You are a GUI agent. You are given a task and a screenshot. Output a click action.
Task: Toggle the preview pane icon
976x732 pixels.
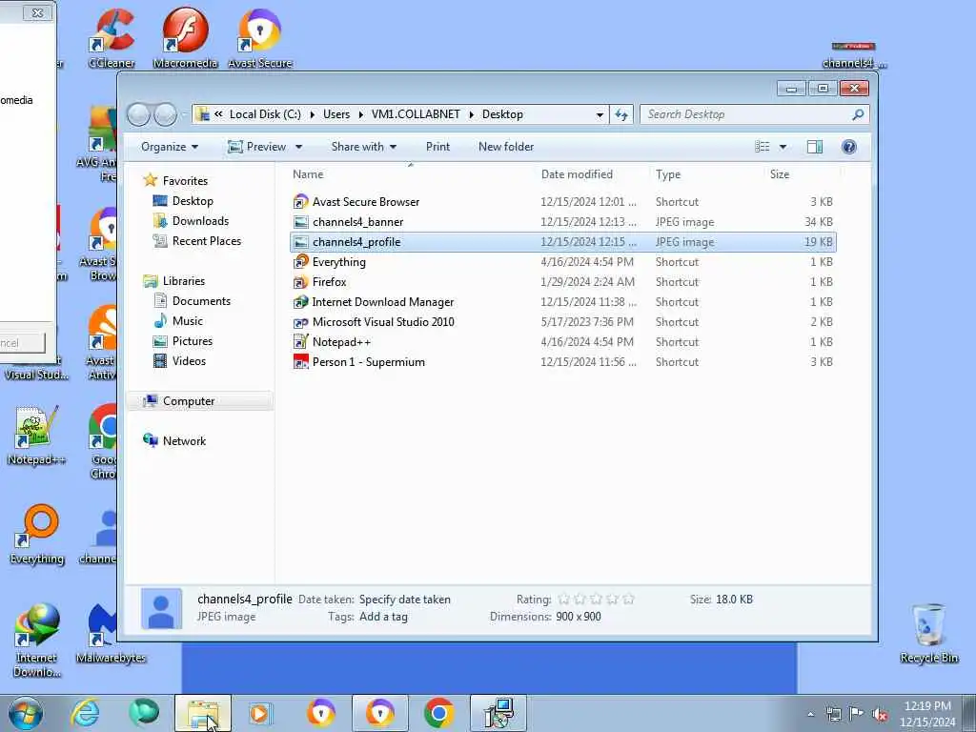point(815,147)
